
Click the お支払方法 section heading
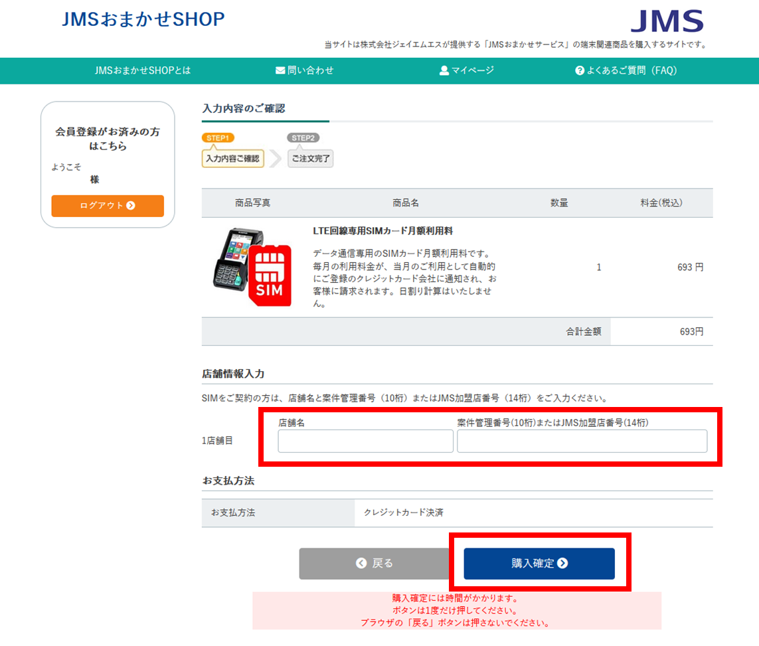click(228, 481)
